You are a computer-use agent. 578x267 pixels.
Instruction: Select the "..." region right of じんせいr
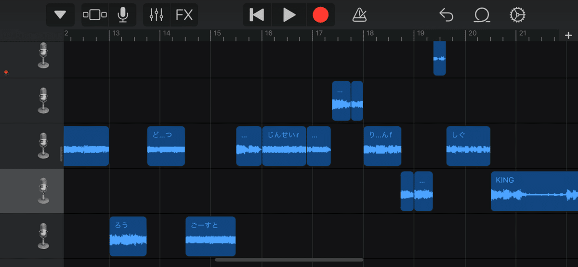click(x=319, y=146)
